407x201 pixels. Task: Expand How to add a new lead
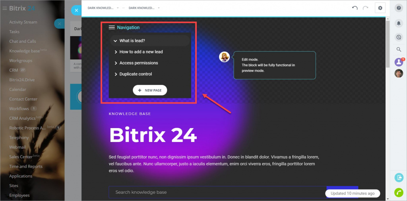click(116, 52)
